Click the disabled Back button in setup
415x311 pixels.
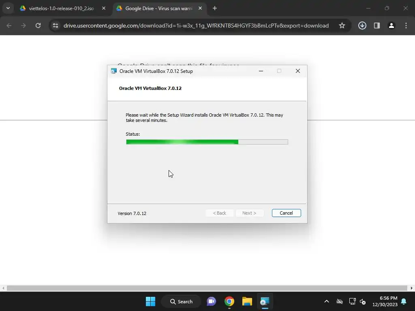[x=219, y=213]
